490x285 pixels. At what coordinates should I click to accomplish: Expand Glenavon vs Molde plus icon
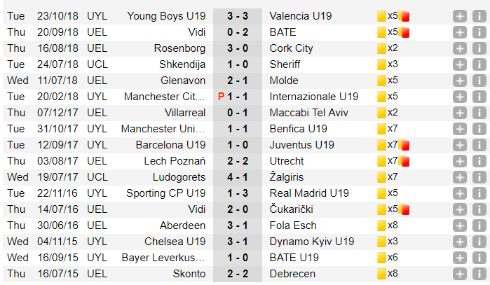coord(459,80)
